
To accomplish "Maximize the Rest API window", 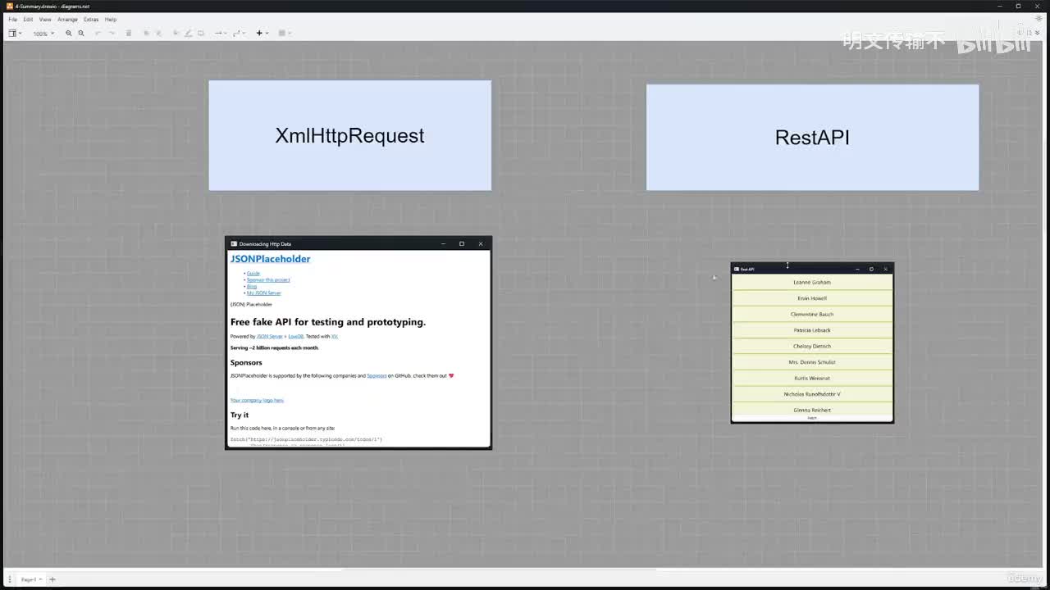I will tap(871, 269).
